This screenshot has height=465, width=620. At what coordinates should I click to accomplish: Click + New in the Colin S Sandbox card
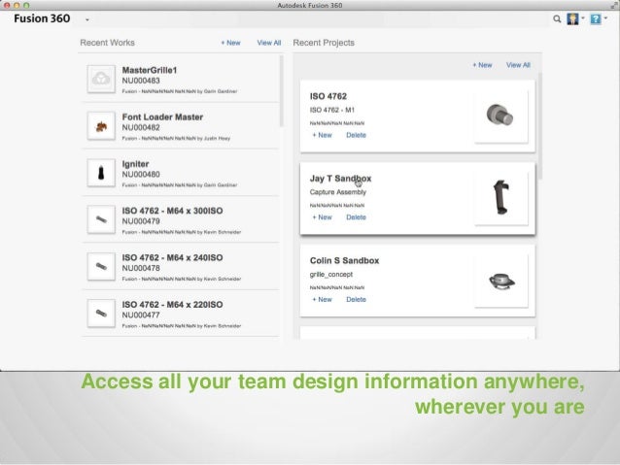[x=323, y=299]
